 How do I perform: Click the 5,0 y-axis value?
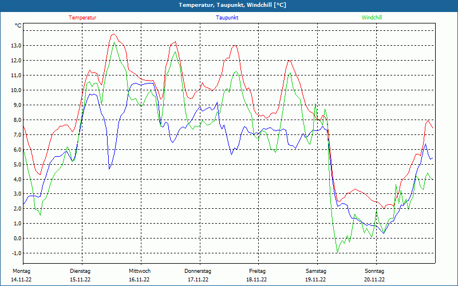pyautogui.click(x=17, y=165)
